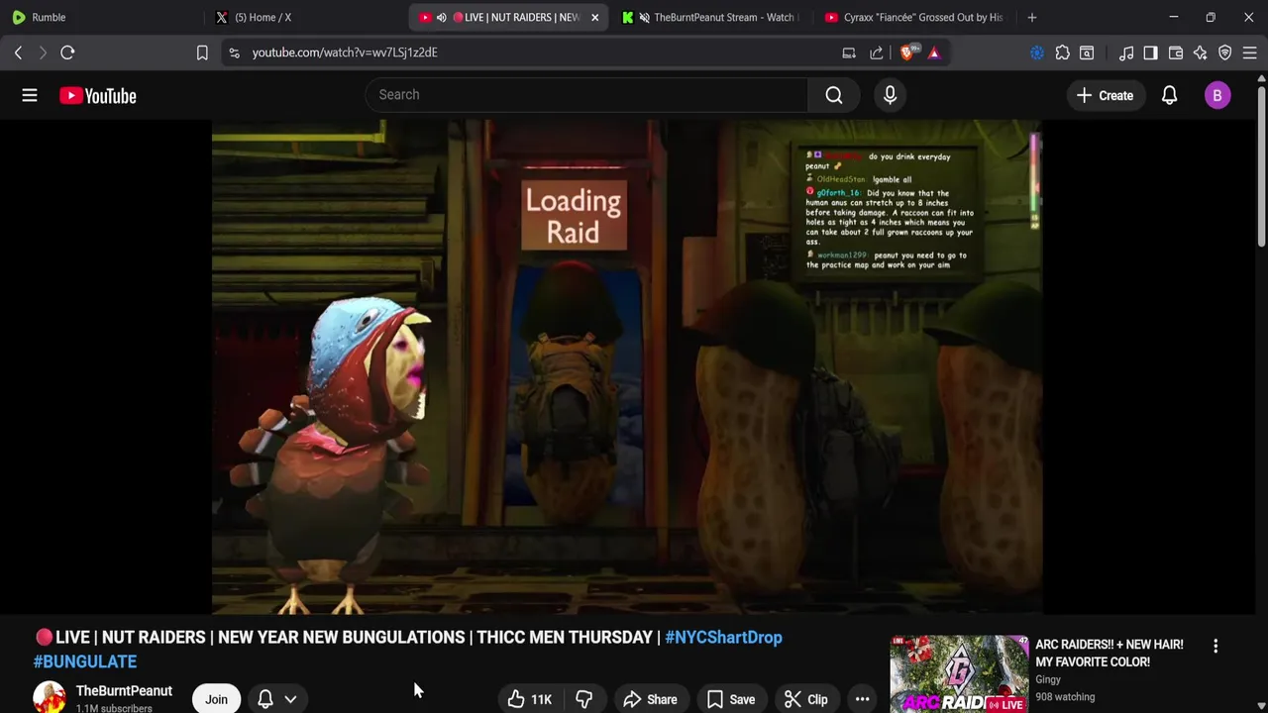Open TheBurntPeanut channel avatar
The height and width of the screenshot is (713, 1268).
[x=49, y=698]
